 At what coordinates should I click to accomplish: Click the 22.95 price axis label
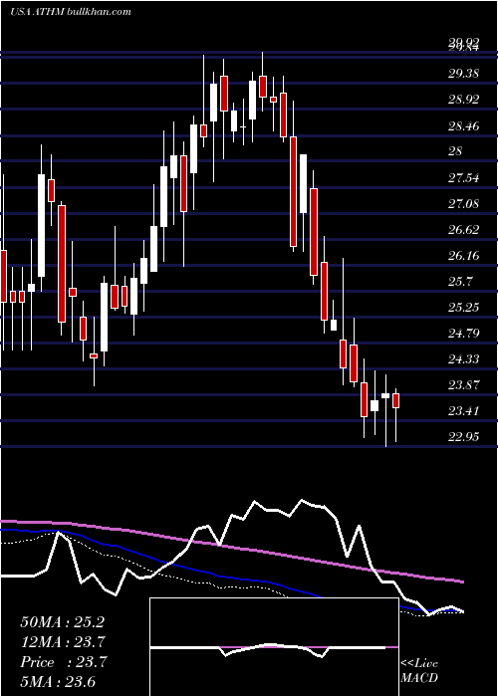point(463,437)
